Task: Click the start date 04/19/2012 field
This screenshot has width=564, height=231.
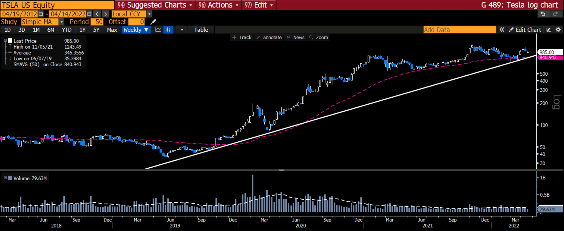Action: tap(19, 14)
